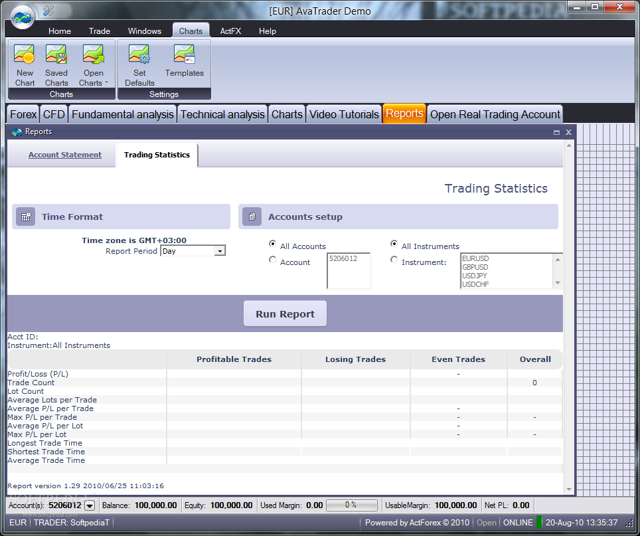This screenshot has height=536, width=640.
Task: Switch to the CFD workspace tab
Action: point(54,114)
